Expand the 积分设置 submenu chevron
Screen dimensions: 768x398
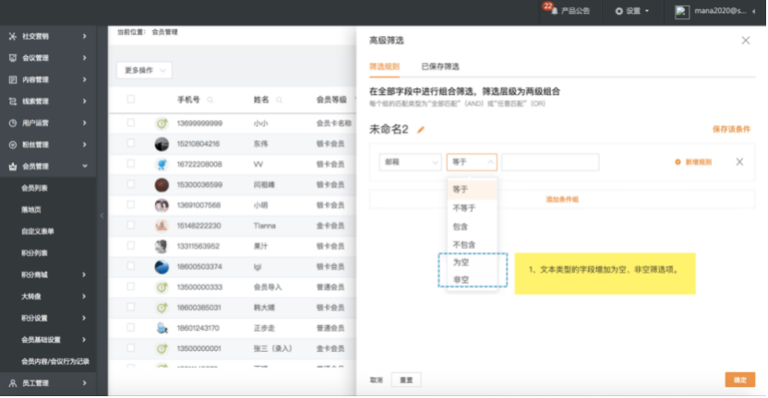84,318
